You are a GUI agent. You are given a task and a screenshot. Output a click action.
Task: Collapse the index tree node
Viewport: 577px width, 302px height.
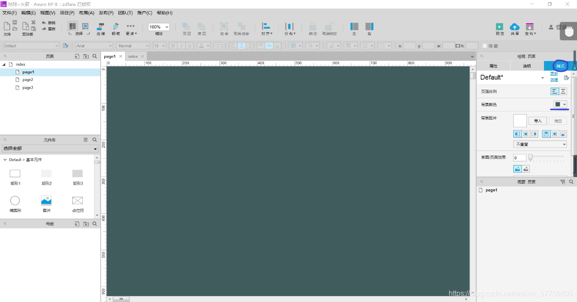pyautogui.click(x=4, y=65)
